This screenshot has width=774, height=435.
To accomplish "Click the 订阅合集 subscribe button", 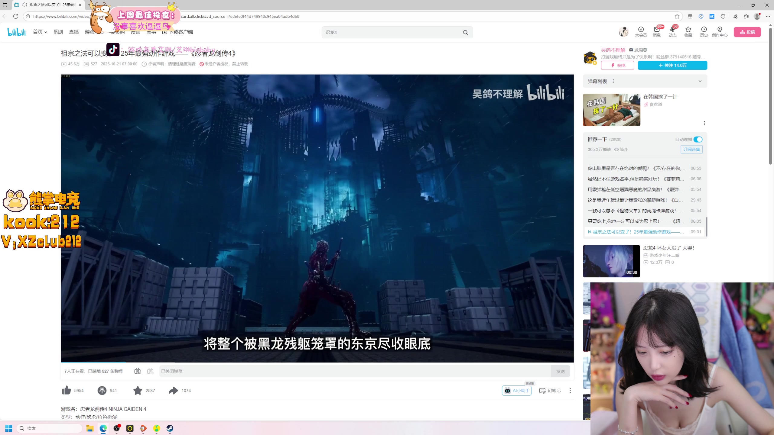I will tap(691, 149).
